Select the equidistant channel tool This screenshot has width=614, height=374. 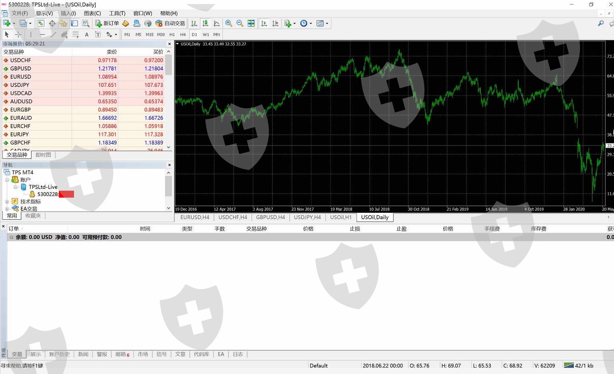(64, 35)
